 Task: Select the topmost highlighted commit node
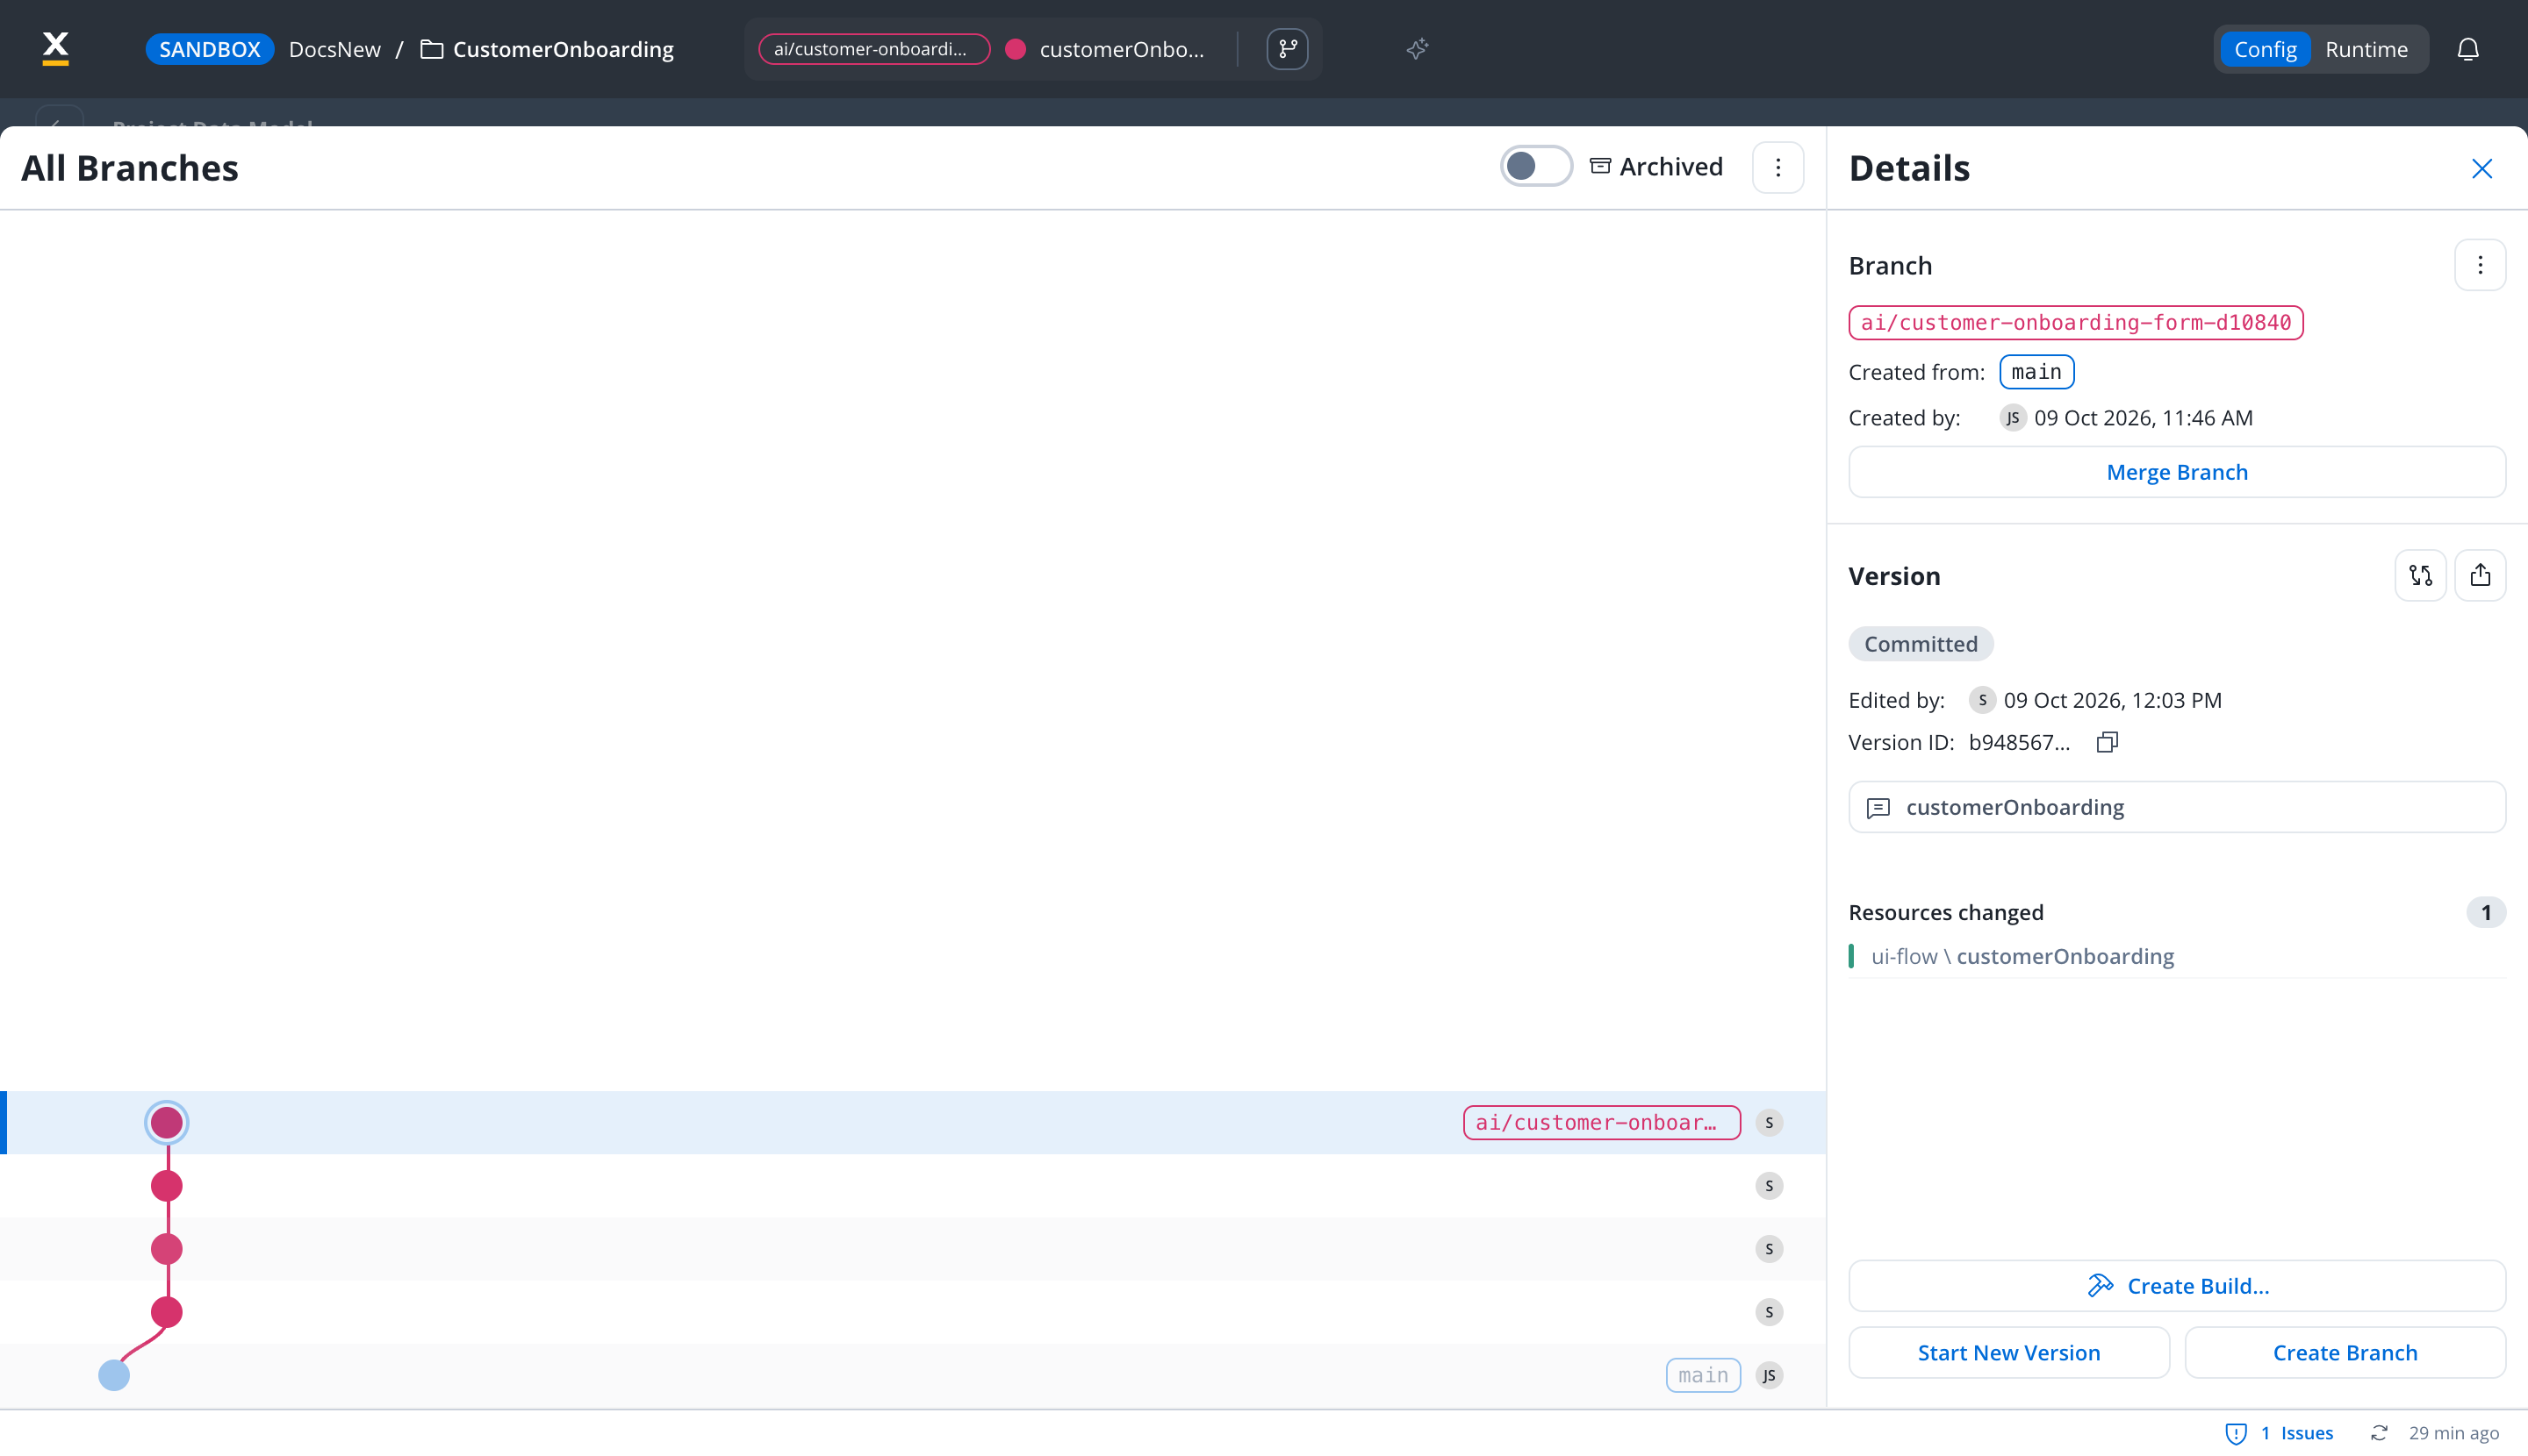pos(166,1122)
